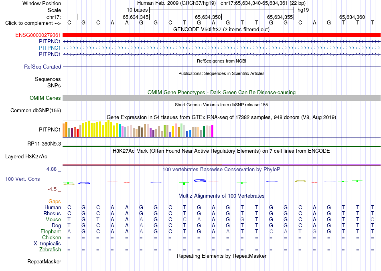Click the 'OMIM Gene Phenotypes' green title
This screenshot has height=271, width=381.
coord(221,93)
